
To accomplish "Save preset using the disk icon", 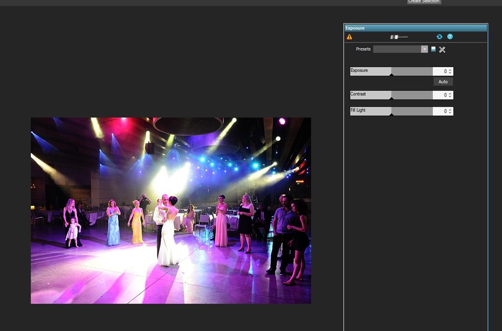I will click(x=433, y=49).
